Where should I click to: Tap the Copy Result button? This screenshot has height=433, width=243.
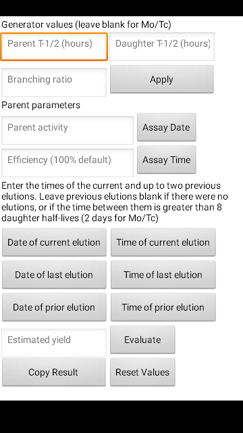(x=54, y=372)
